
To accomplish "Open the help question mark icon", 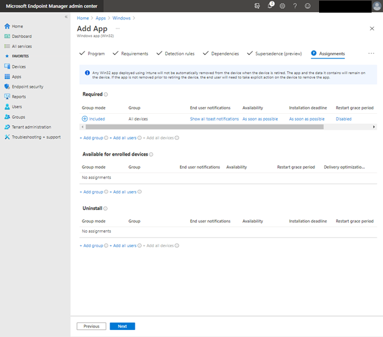I will tap(295, 6).
